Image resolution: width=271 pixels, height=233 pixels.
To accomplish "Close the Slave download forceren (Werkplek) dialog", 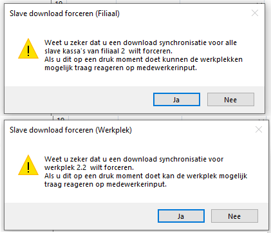I will pos(259,129).
